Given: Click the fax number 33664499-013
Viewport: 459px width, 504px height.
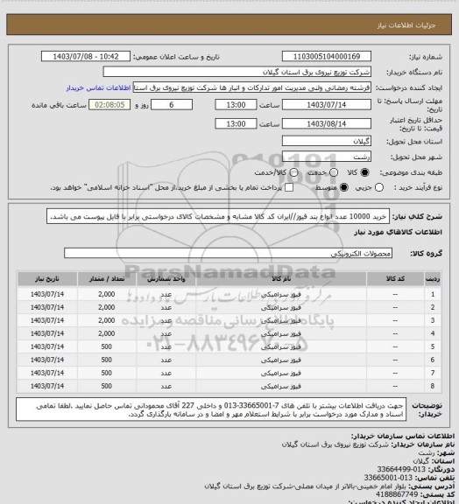Looking at the screenshot, I should (x=401, y=470).
